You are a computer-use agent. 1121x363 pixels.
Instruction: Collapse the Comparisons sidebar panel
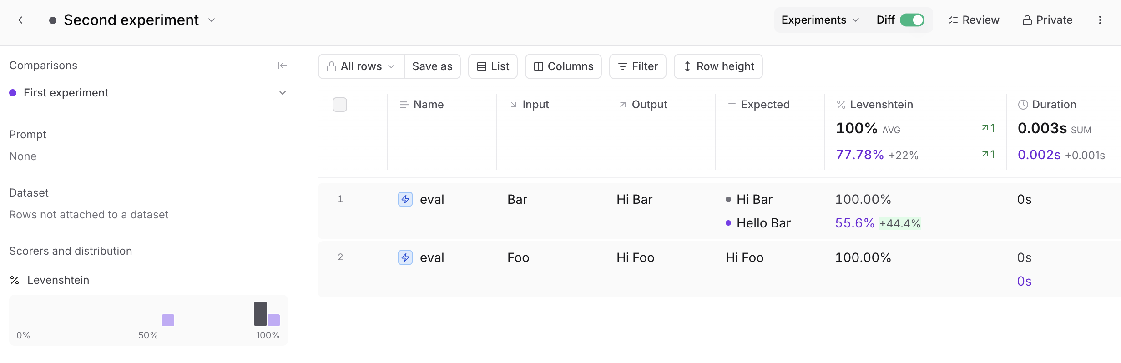tap(282, 66)
